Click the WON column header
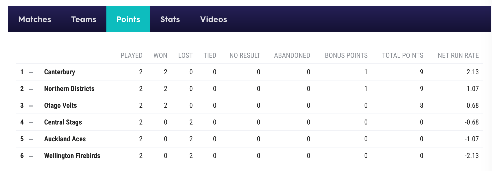Viewport: 492px width, 171px height. (x=160, y=55)
